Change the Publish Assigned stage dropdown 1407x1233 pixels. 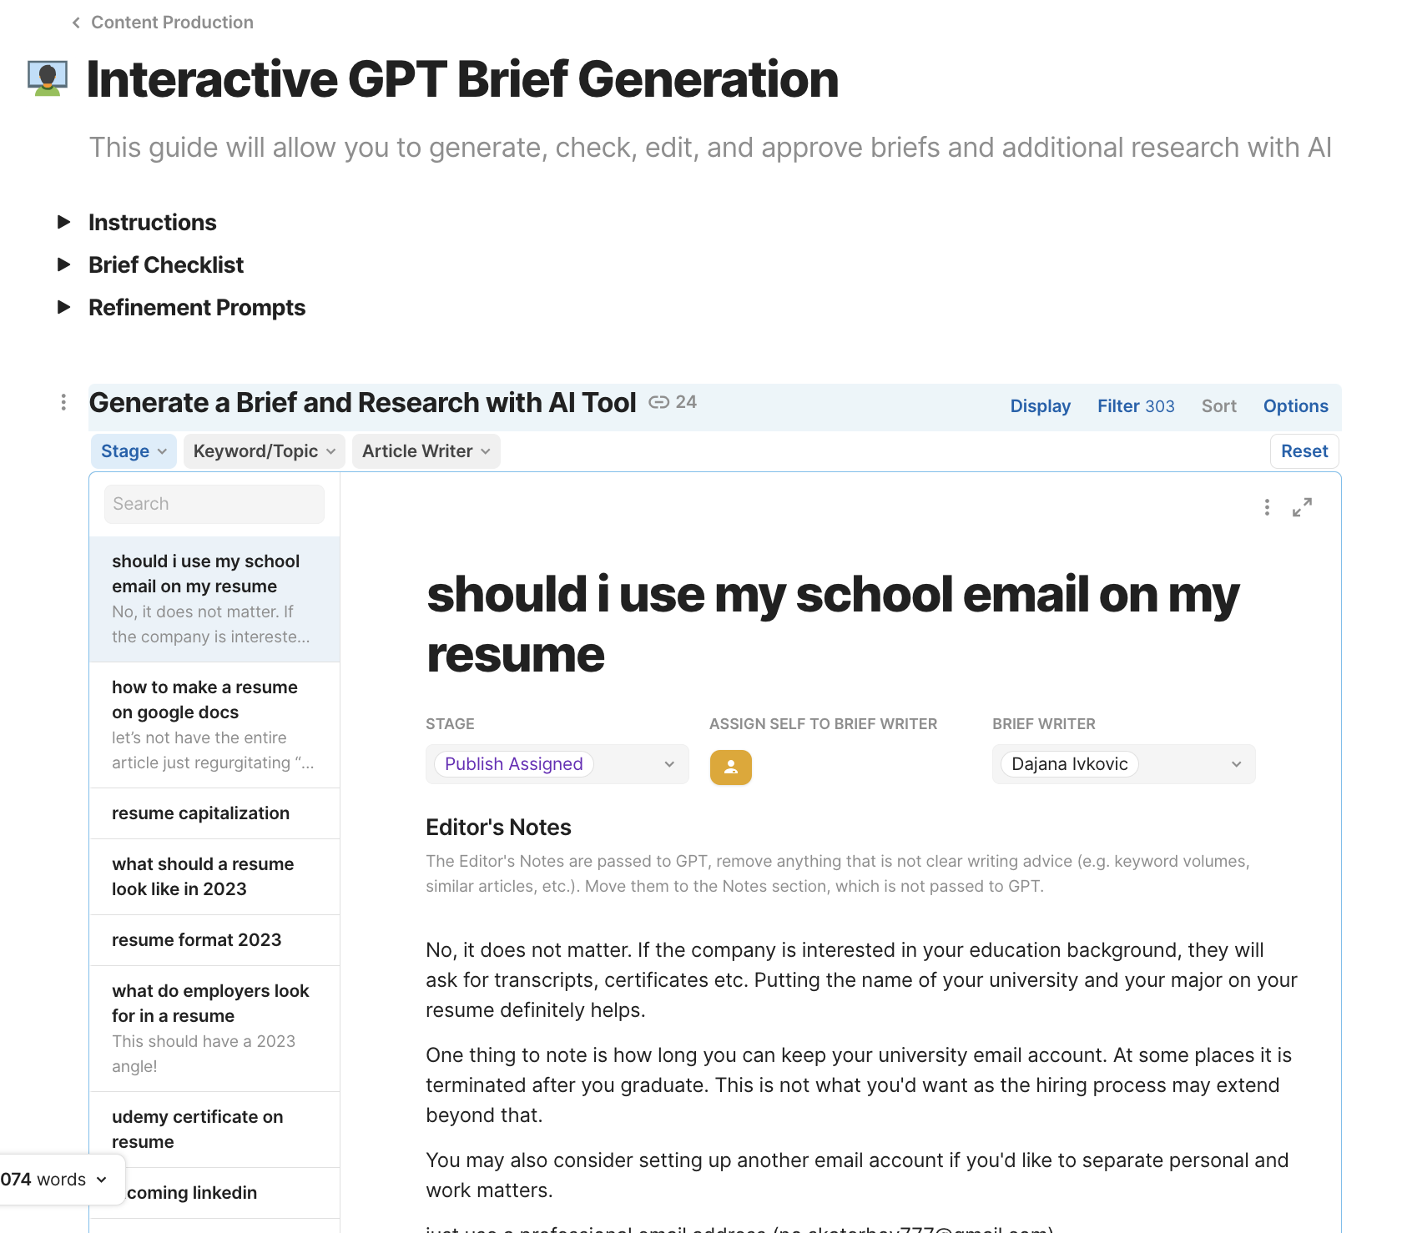tap(557, 764)
